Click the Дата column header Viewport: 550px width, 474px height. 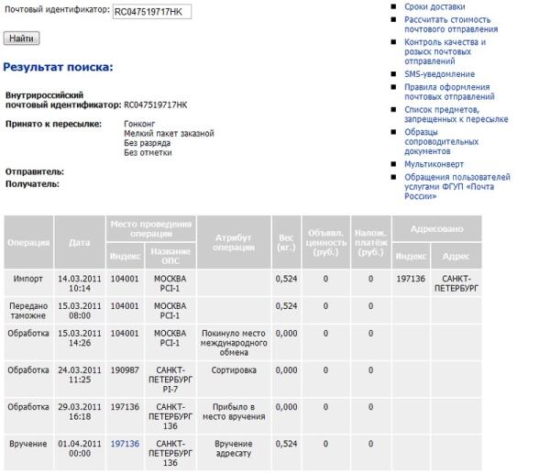[x=79, y=242]
